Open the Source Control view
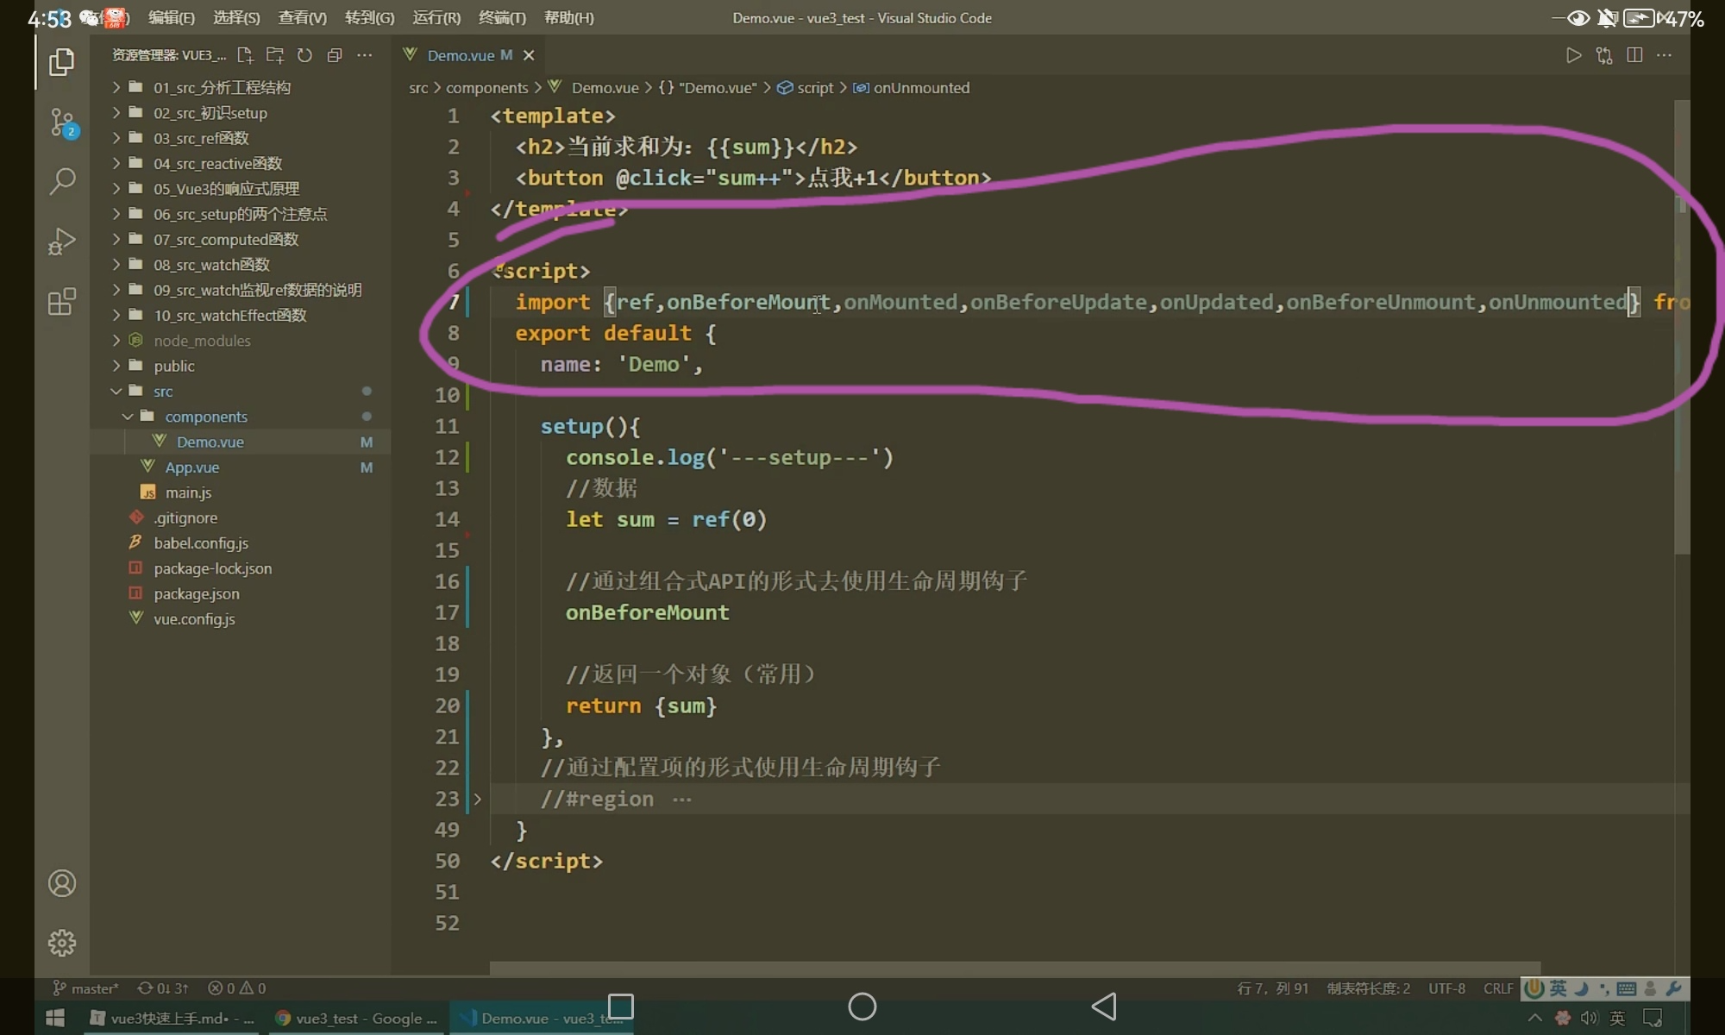 pyautogui.click(x=62, y=122)
